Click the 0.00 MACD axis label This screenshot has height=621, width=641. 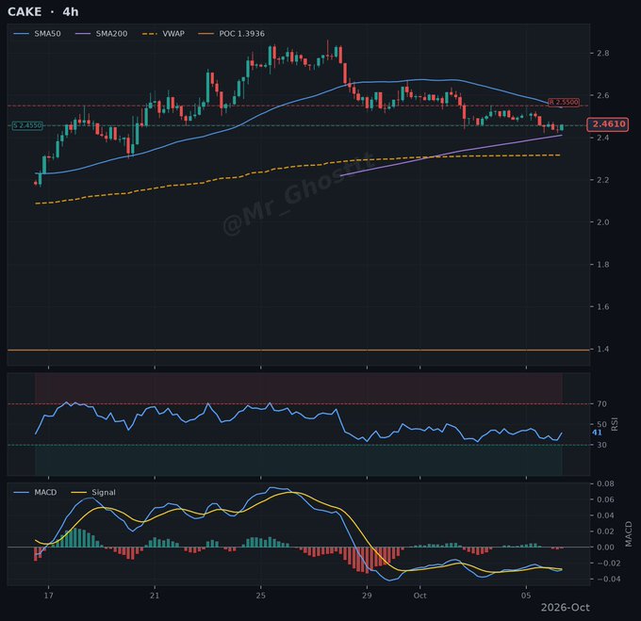pyautogui.click(x=605, y=547)
